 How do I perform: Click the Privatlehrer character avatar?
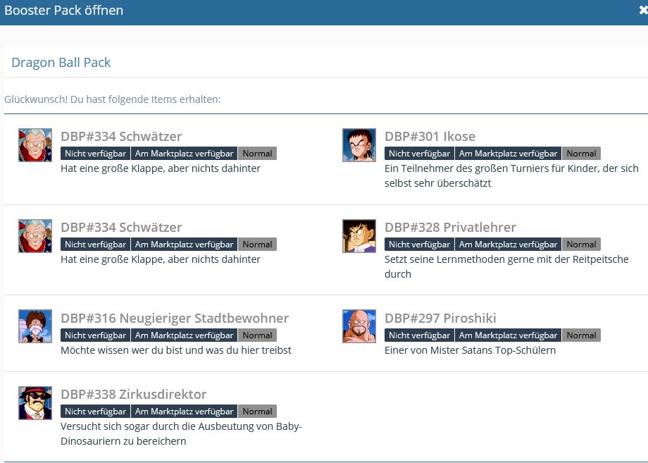pyautogui.click(x=359, y=236)
